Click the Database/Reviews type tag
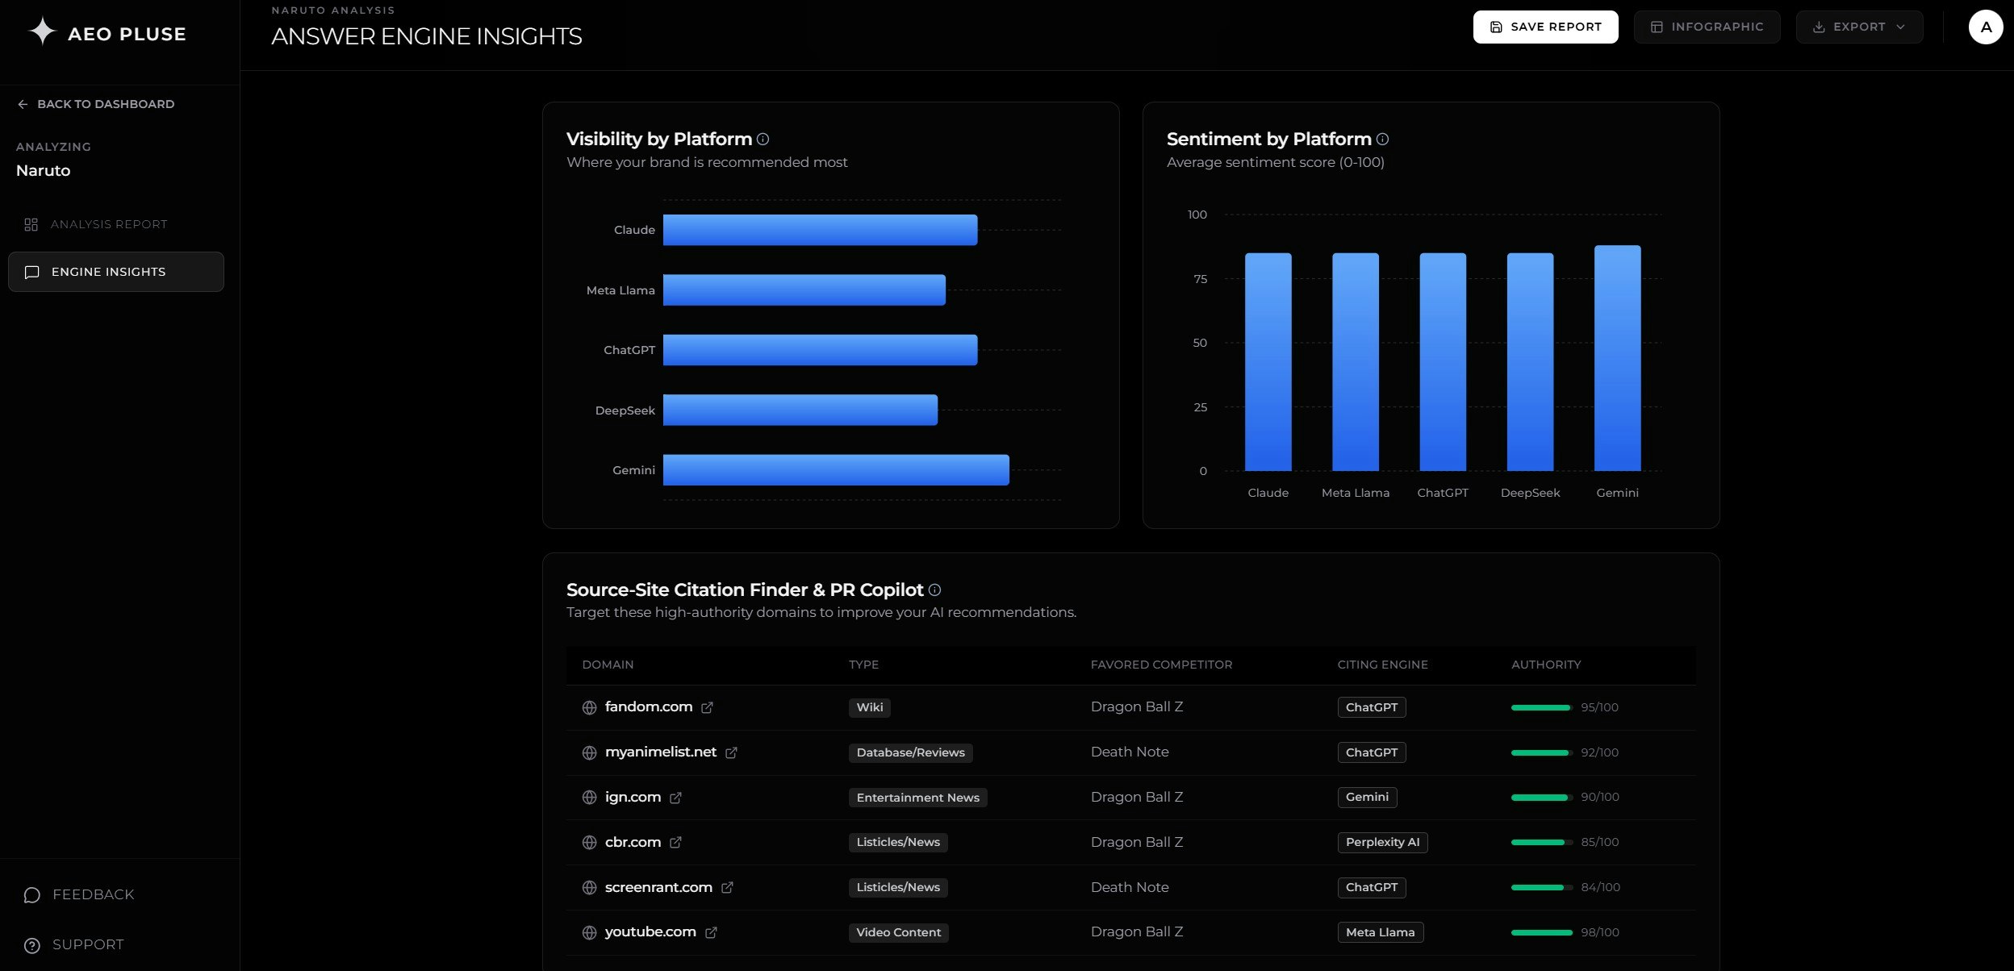 [x=910, y=752]
